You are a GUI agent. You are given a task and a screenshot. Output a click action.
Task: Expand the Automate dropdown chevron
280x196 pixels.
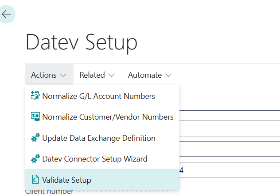tap(168, 75)
